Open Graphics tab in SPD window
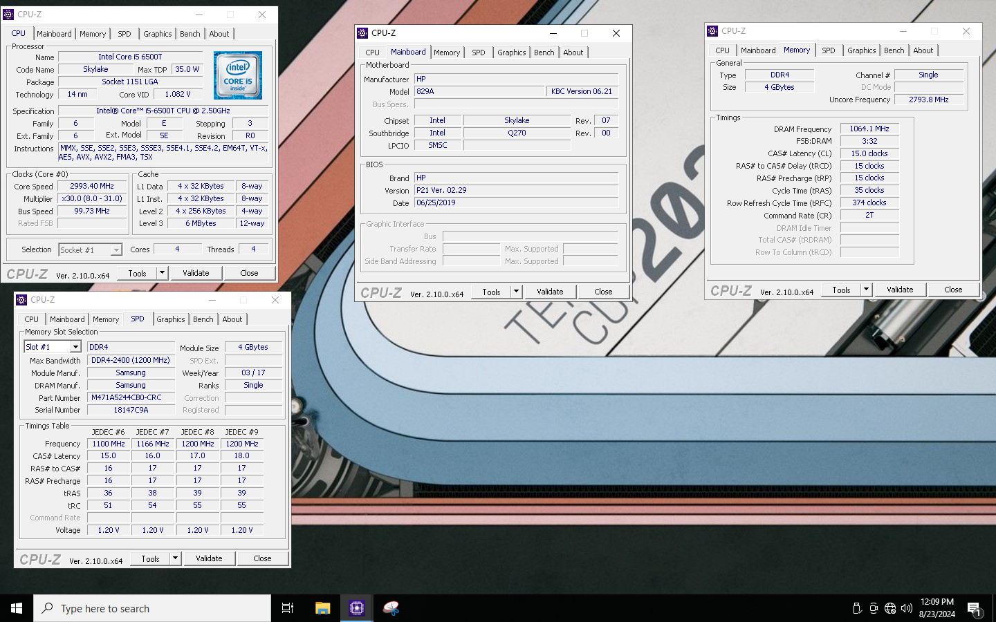This screenshot has width=996, height=622. (x=171, y=319)
